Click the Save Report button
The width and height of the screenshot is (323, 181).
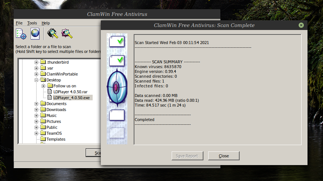187,156
